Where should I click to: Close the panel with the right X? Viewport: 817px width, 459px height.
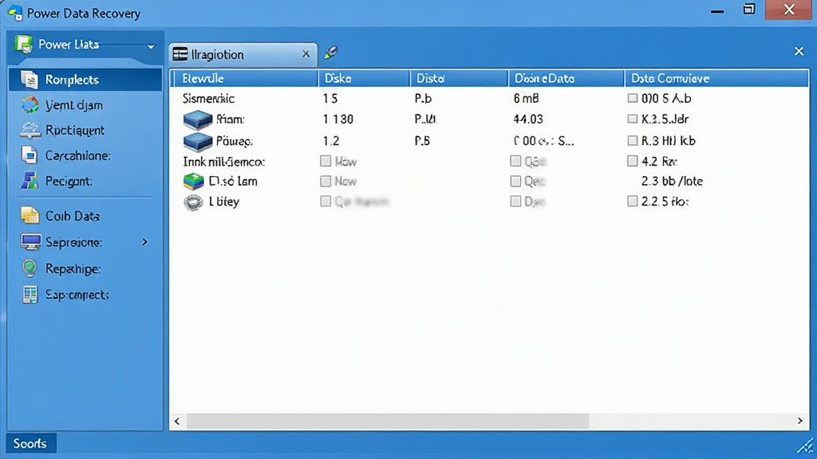point(799,51)
